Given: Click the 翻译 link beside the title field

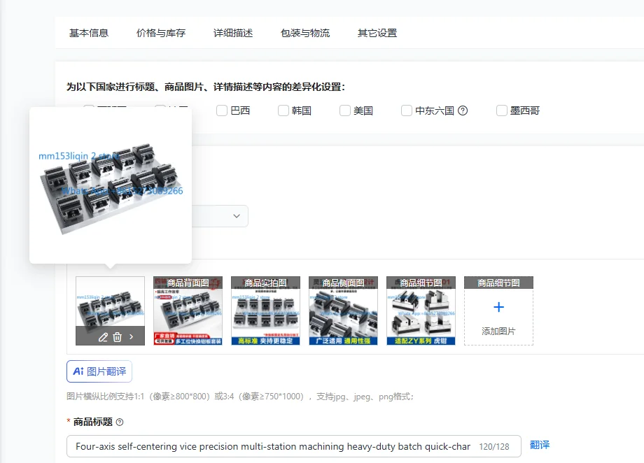Looking at the screenshot, I should click(x=540, y=445).
